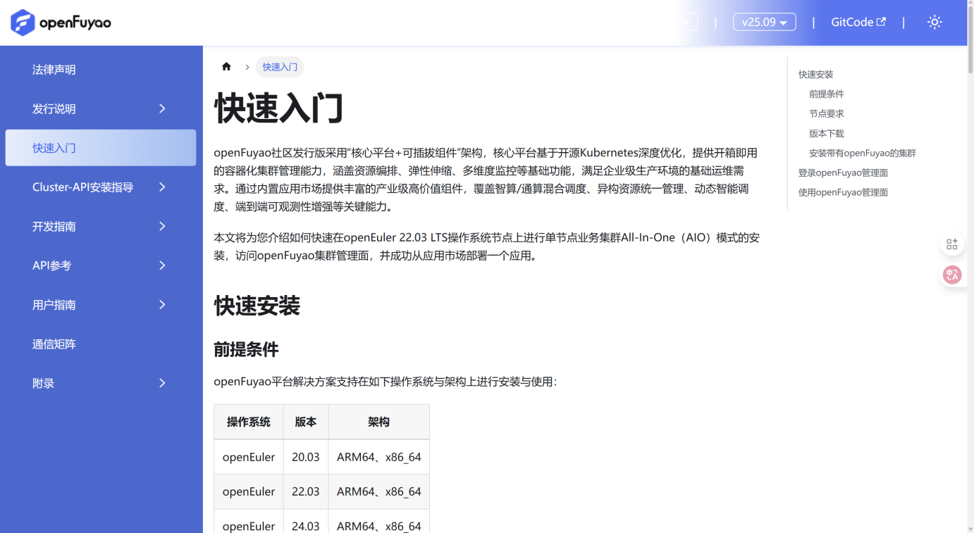Screen dimensions: 974x533
Task: Click the 前提条件 subsection heading
Action: (x=246, y=349)
